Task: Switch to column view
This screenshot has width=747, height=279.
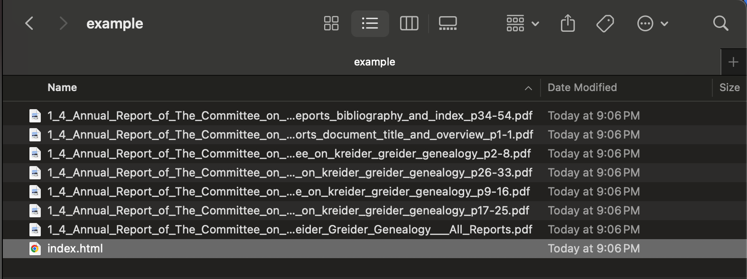Action: (x=409, y=23)
